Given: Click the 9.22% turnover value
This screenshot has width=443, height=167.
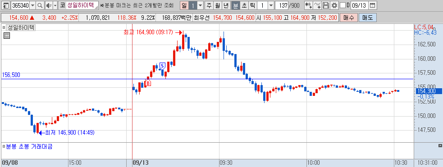Looking at the screenshot, I should [x=148, y=18].
